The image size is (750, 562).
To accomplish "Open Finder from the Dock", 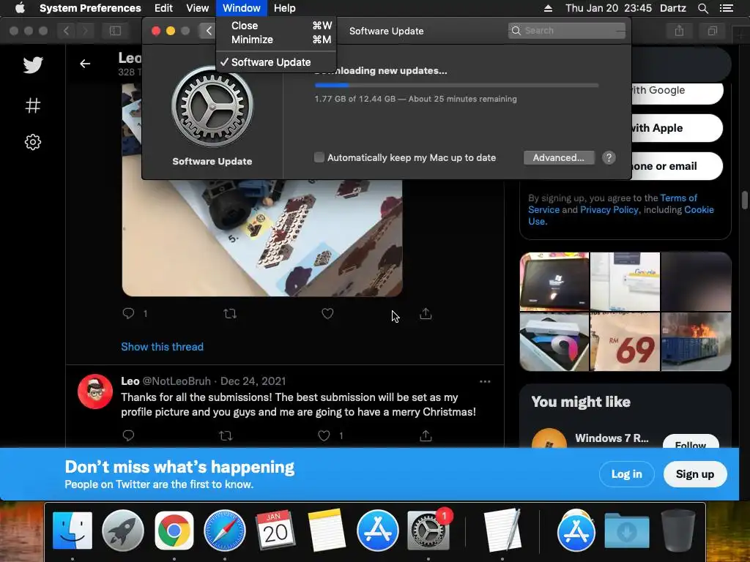I will pyautogui.click(x=73, y=531).
